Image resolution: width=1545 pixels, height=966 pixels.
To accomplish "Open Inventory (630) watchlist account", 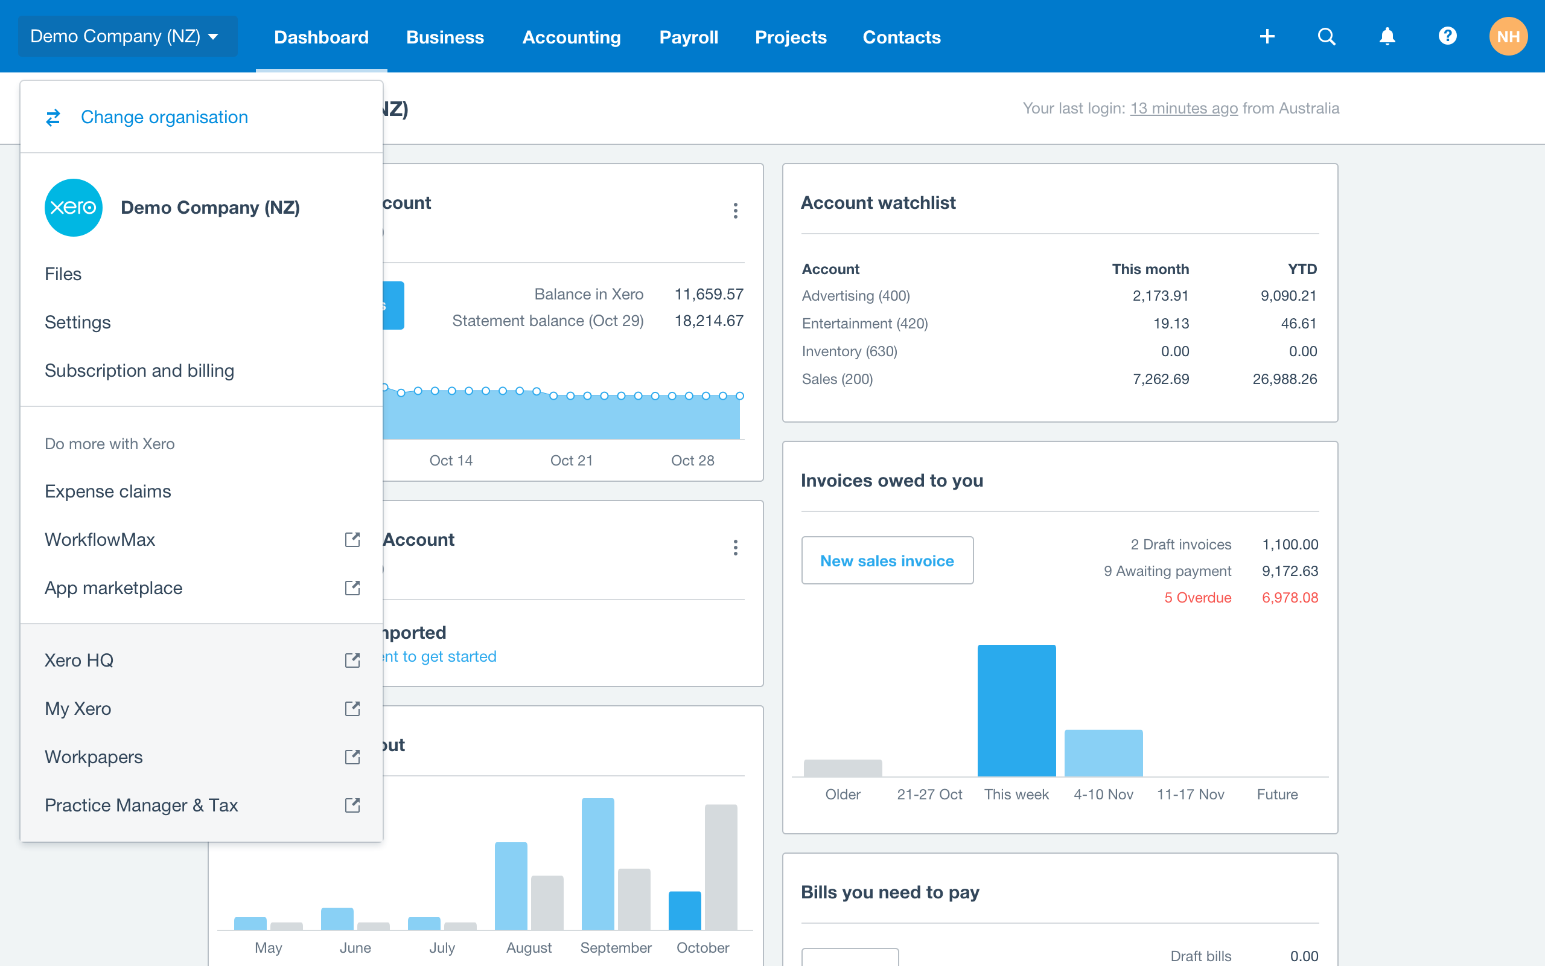I will coord(849,351).
